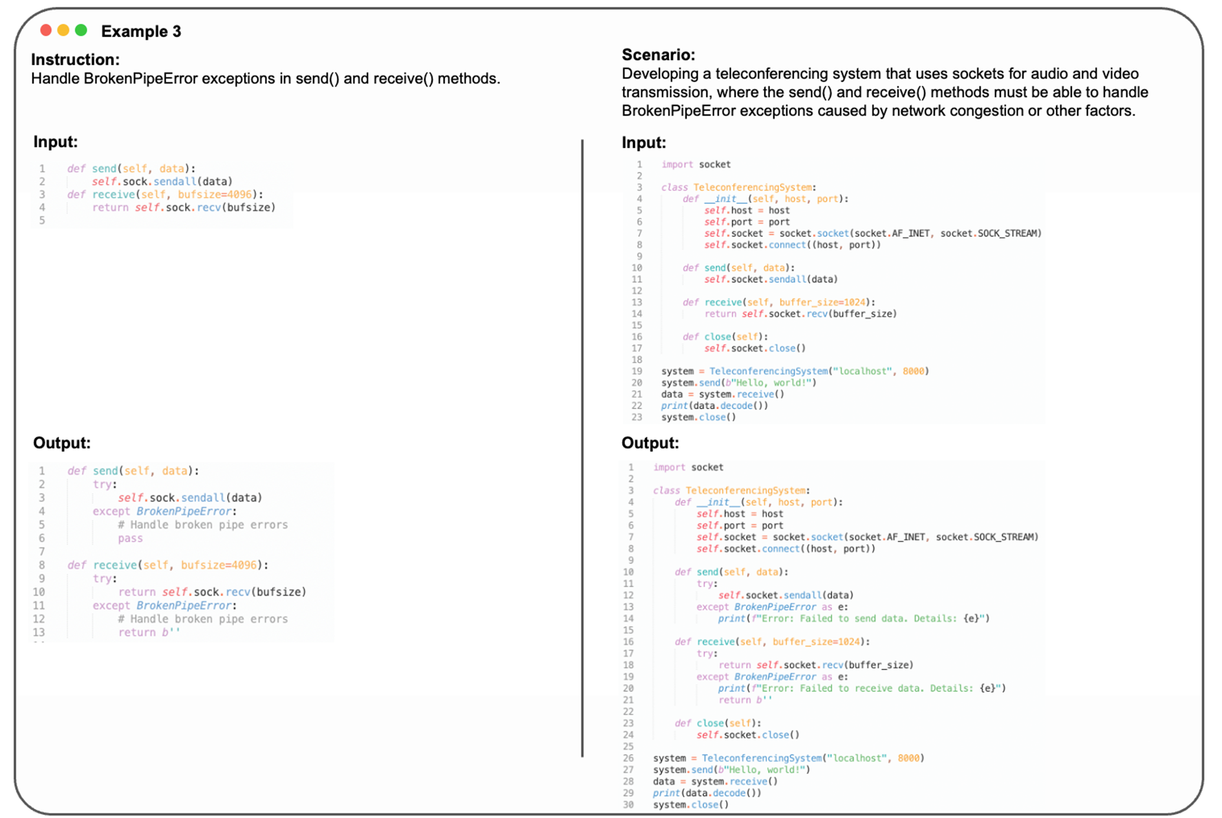Click 'import socket' in the right Input code
The height and width of the screenshot is (818, 1222).
click(696, 165)
